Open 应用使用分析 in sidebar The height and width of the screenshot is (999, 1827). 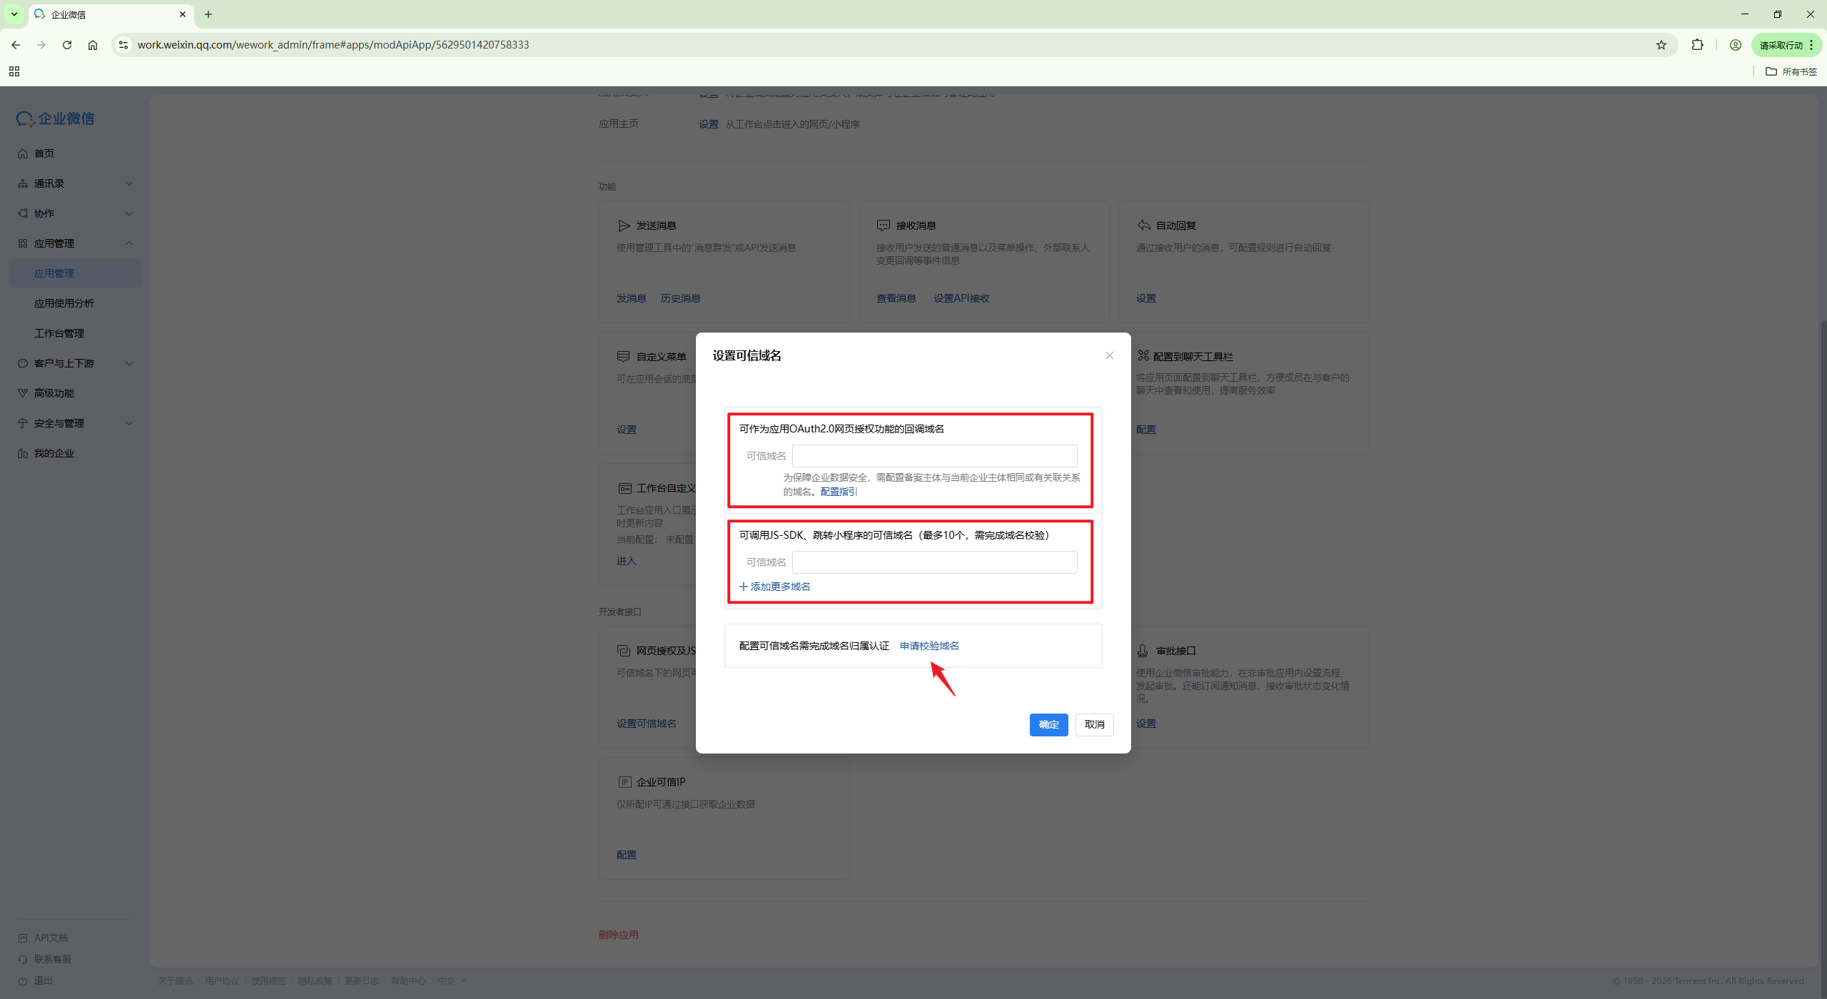pyautogui.click(x=64, y=303)
